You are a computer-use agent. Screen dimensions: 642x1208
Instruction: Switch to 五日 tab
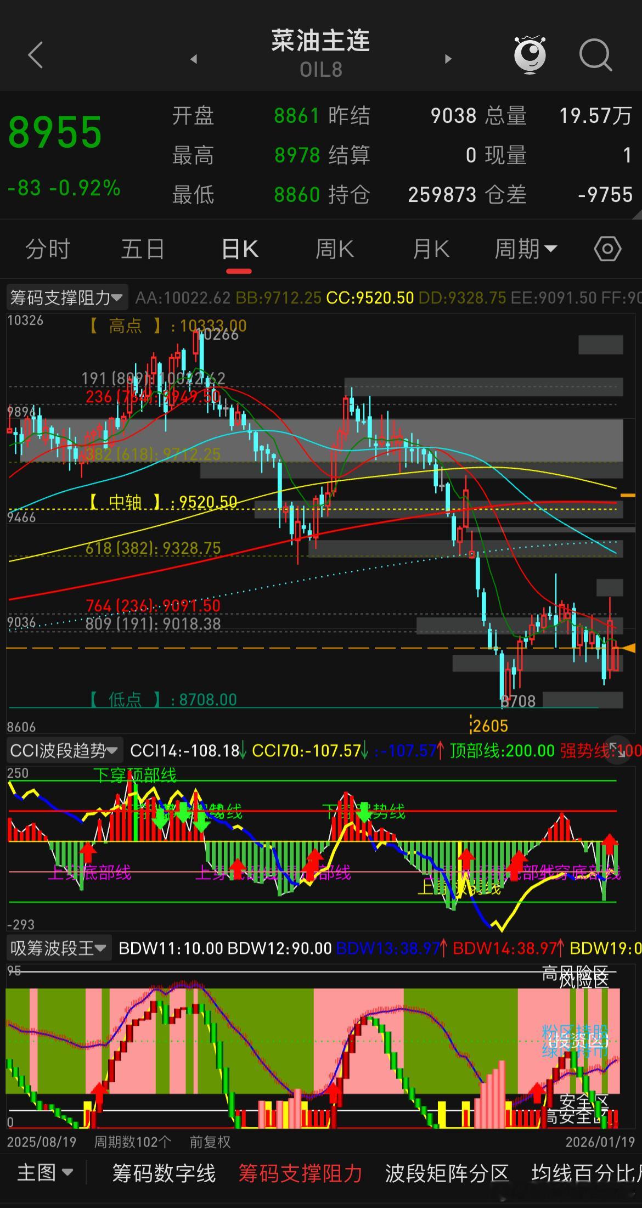click(x=143, y=249)
